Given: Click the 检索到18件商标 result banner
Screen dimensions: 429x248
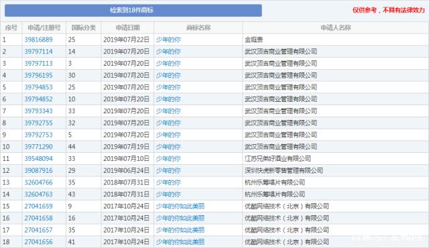Looking at the screenshot, I should click(x=133, y=11).
